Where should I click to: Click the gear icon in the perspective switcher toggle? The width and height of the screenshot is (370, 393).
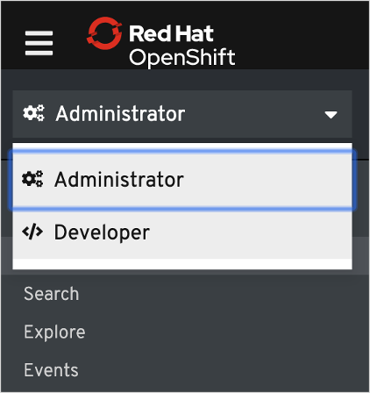pyautogui.click(x=34, y=113)
